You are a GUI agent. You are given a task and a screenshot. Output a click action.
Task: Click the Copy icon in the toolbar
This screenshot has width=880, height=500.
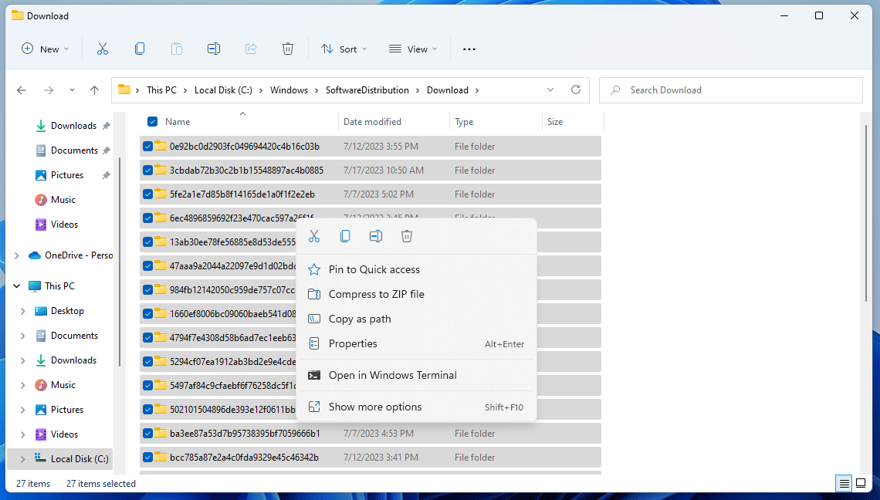point(140,49)
